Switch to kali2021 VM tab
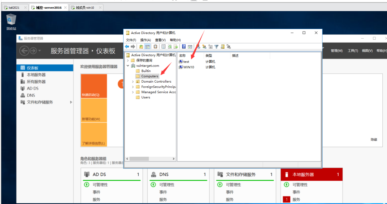 [14, 8]
